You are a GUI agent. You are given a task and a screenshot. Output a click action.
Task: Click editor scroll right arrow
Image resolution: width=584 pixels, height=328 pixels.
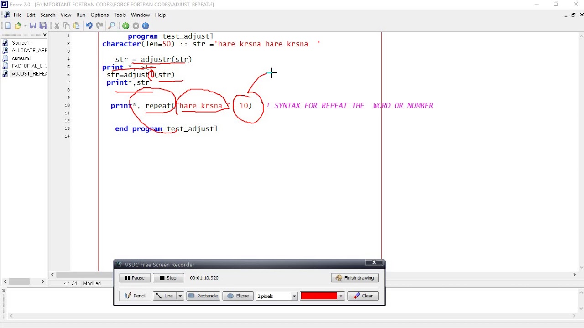click(574, 274)
